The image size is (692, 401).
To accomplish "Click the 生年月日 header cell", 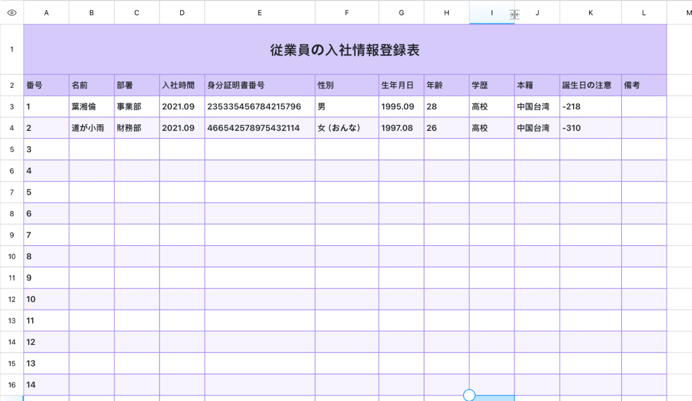I will pos(401,85).
